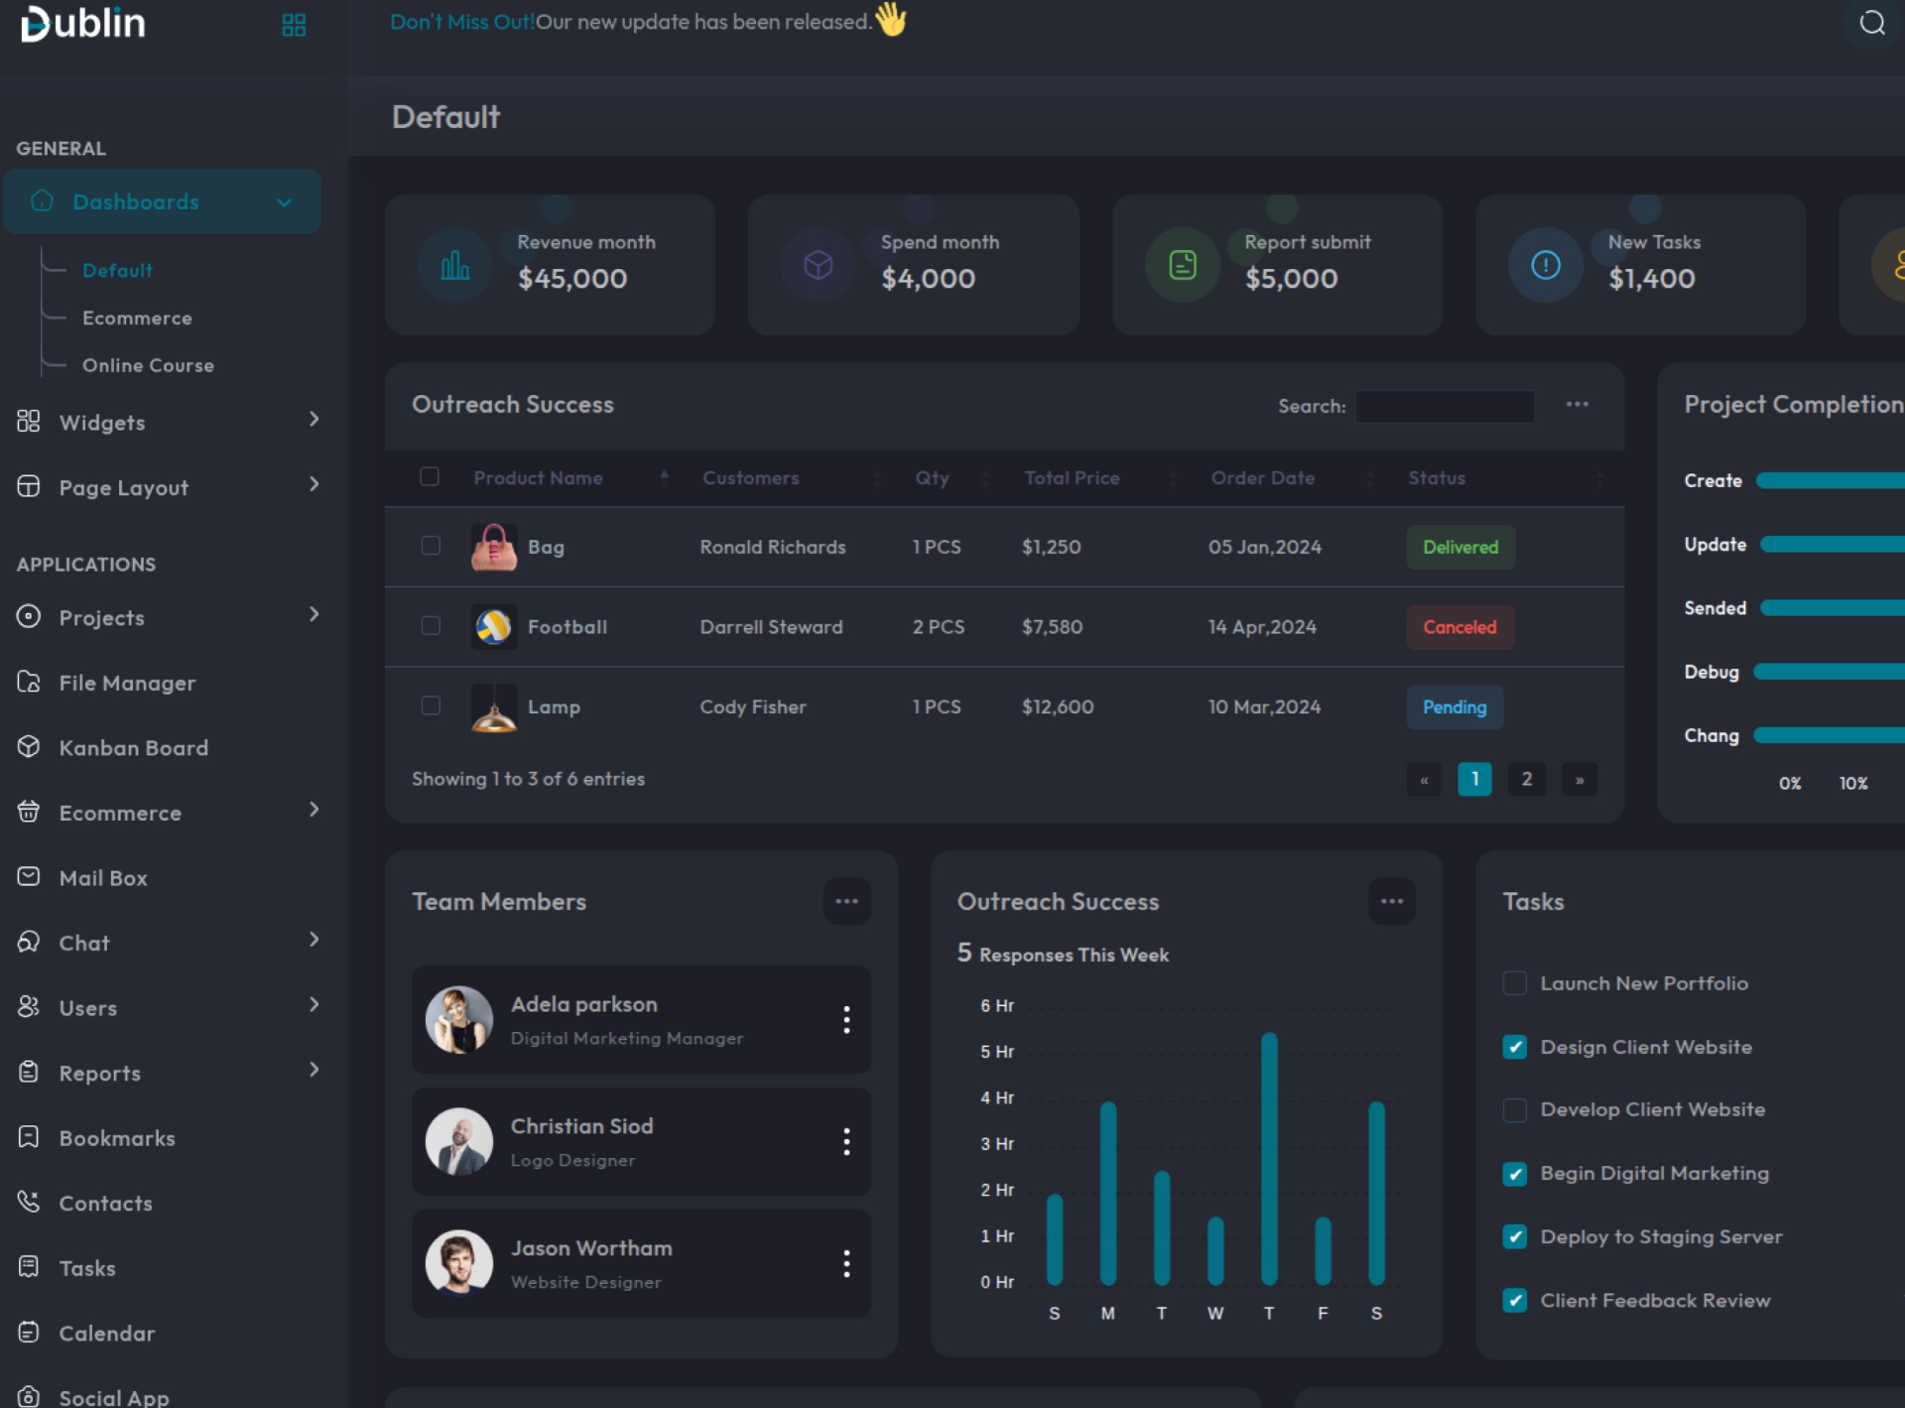Open Adela parkson's three-dot menu
The height and width of the screenshot is (1408, 1905).
click(846, 1019)
